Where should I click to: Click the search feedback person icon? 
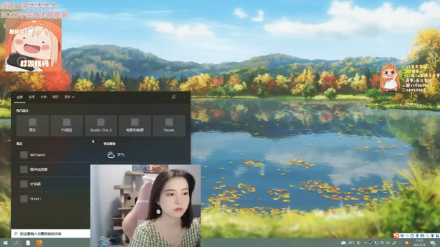click(174, 97)
